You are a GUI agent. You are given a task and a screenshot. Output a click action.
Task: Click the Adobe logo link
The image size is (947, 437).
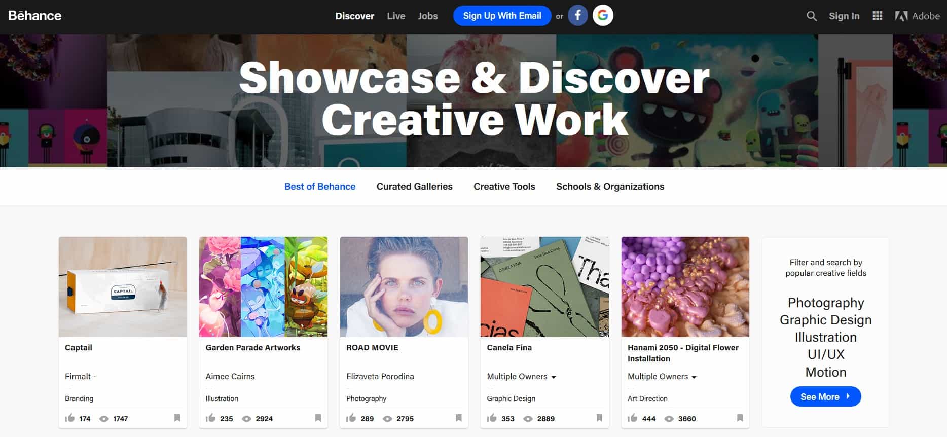coord(917,16)
